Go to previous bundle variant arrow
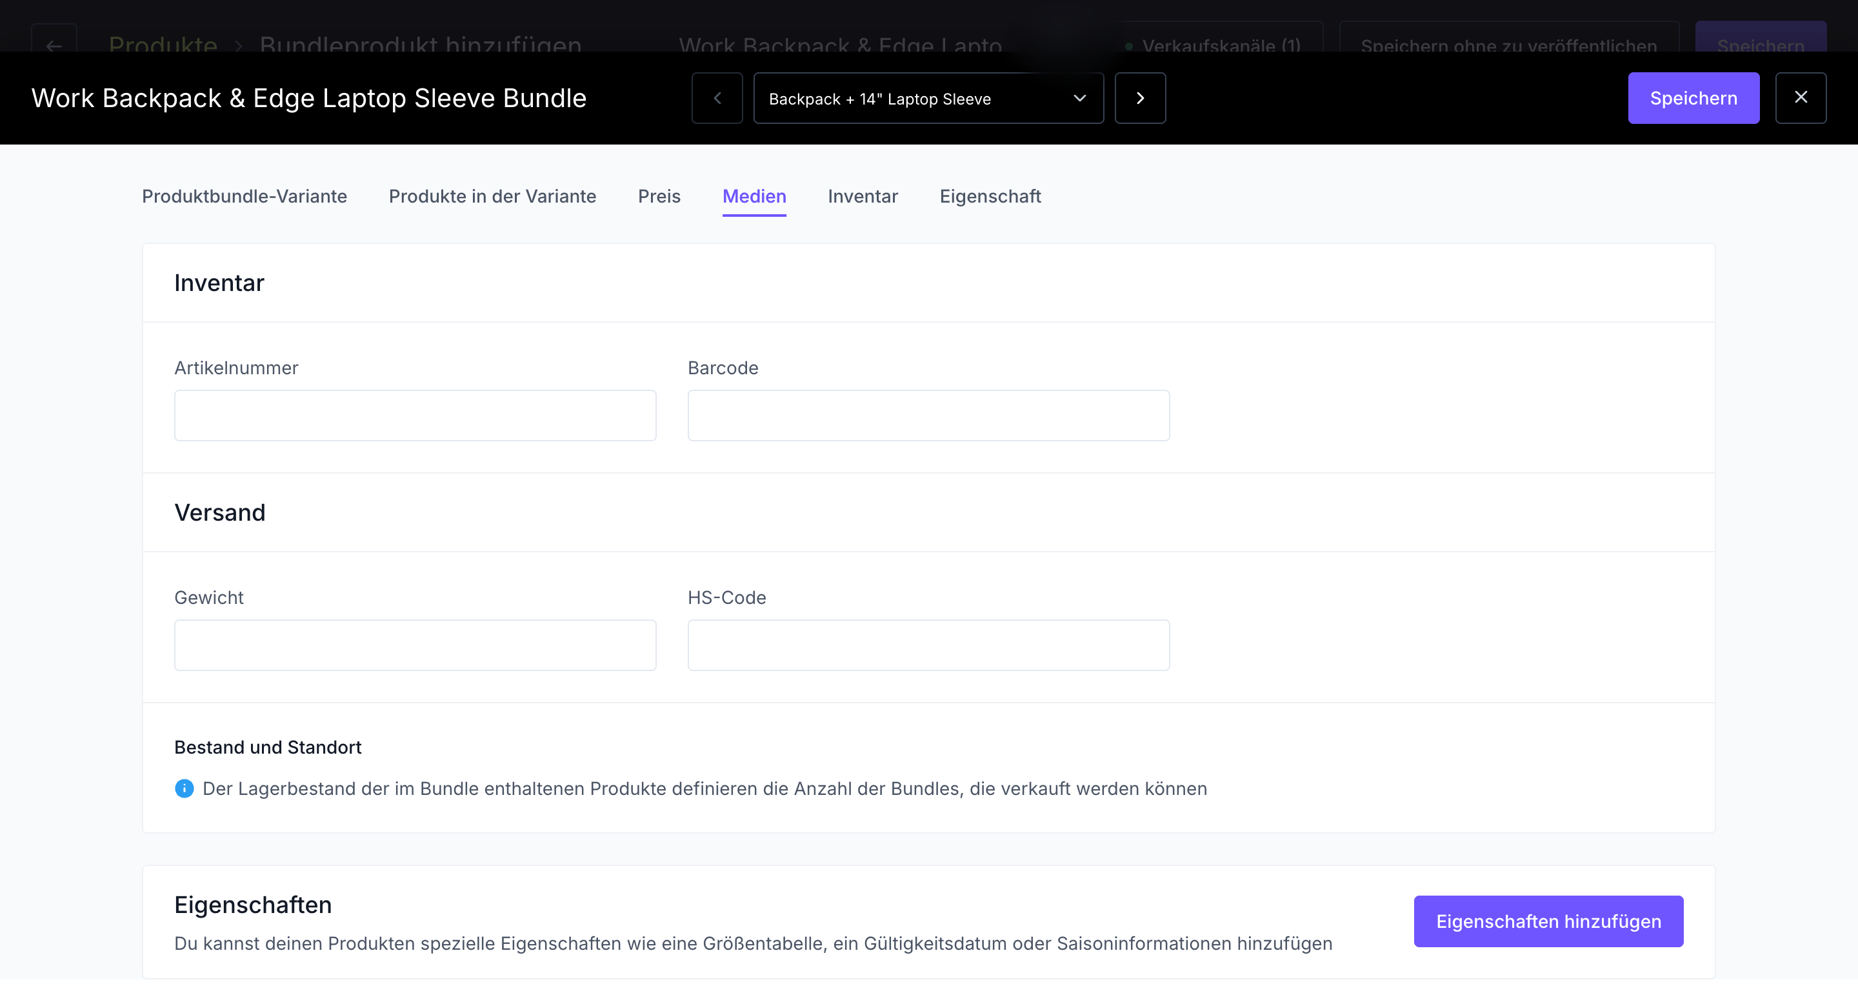This screenshot has width=1858, height=1004. click(717, 98)
